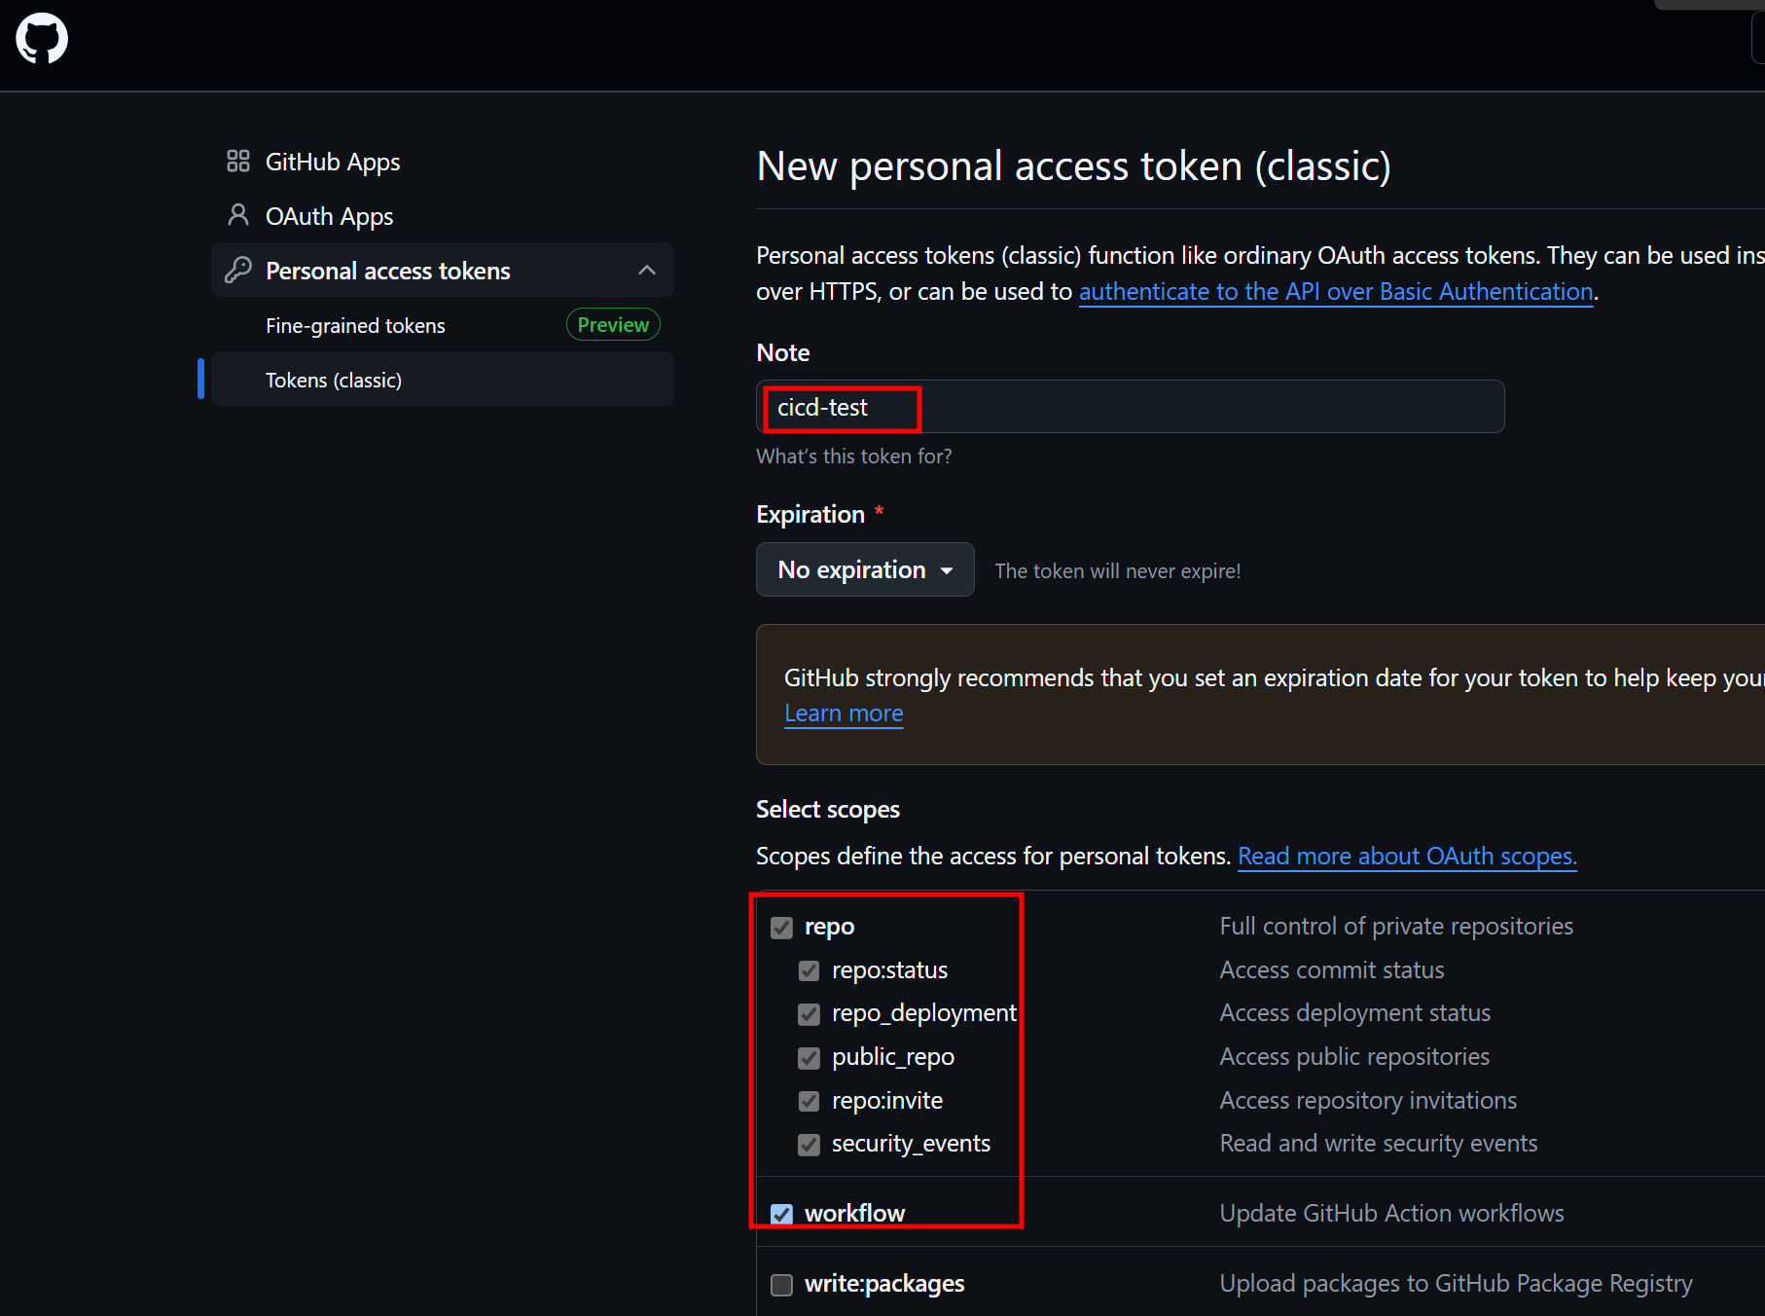Screen dimensions: 1765x1316
Task: Go to GitHub home via Octocat logo
Action: point(42,39)
